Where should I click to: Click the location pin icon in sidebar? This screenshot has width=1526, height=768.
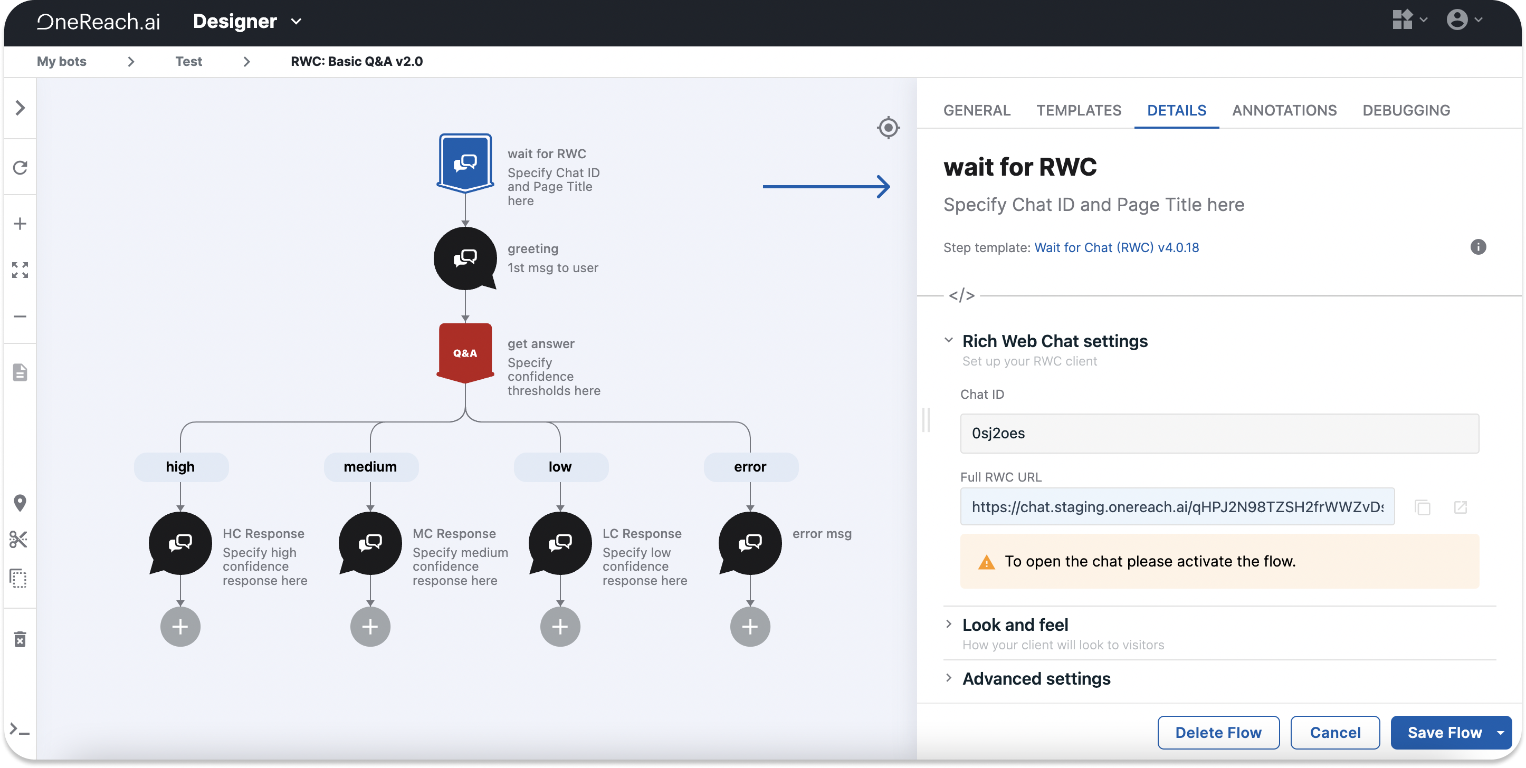point(20,503)
